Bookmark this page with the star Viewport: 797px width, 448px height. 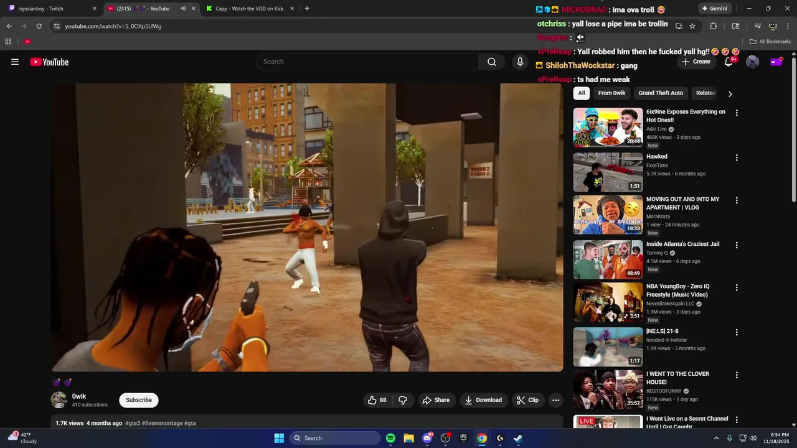point(692,26)
